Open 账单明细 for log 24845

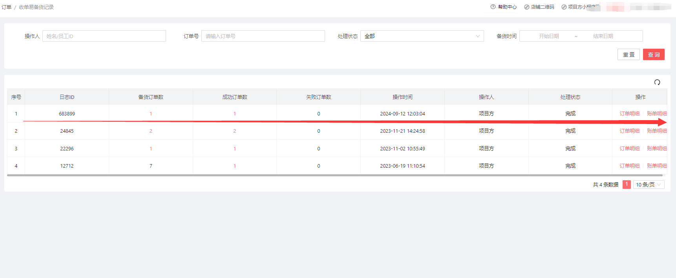(656, 131)
